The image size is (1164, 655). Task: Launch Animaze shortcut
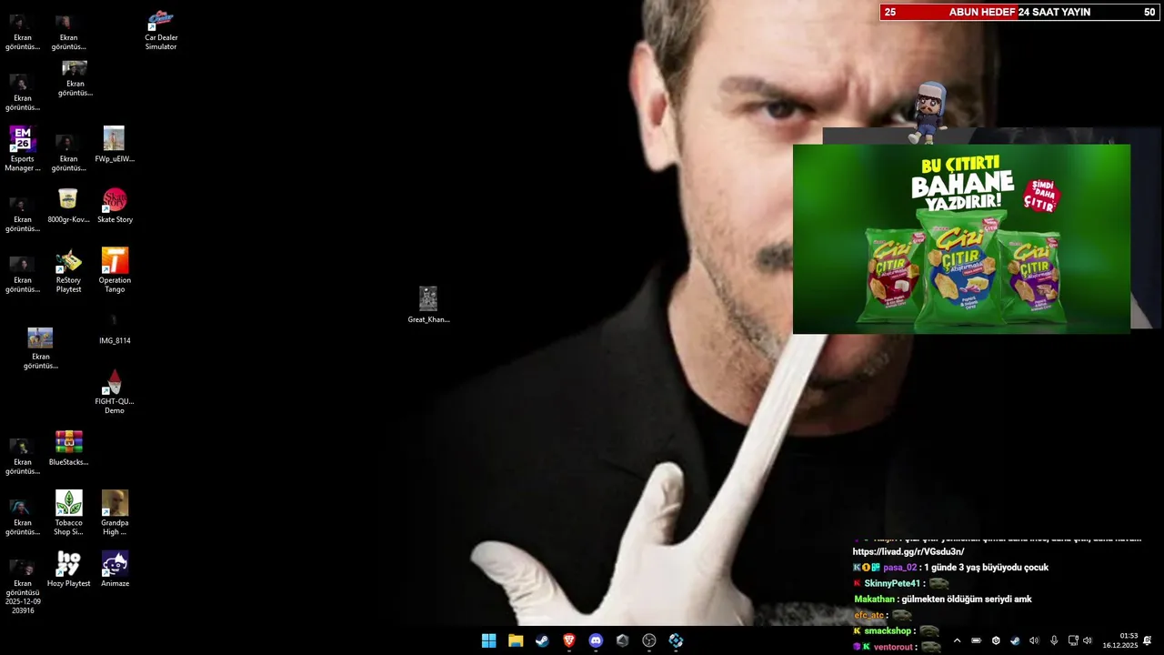115,569
